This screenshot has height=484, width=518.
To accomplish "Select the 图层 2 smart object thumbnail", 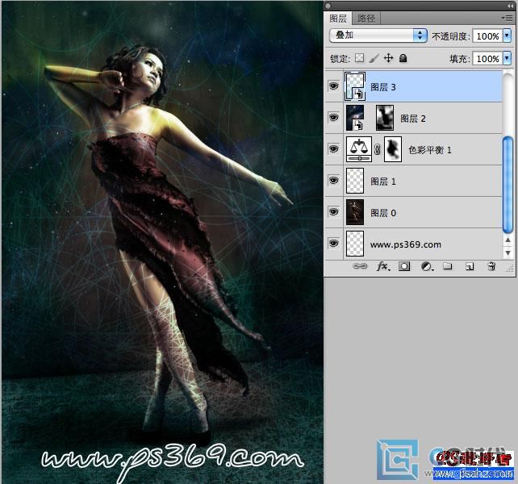I will (x=355, y=118).
